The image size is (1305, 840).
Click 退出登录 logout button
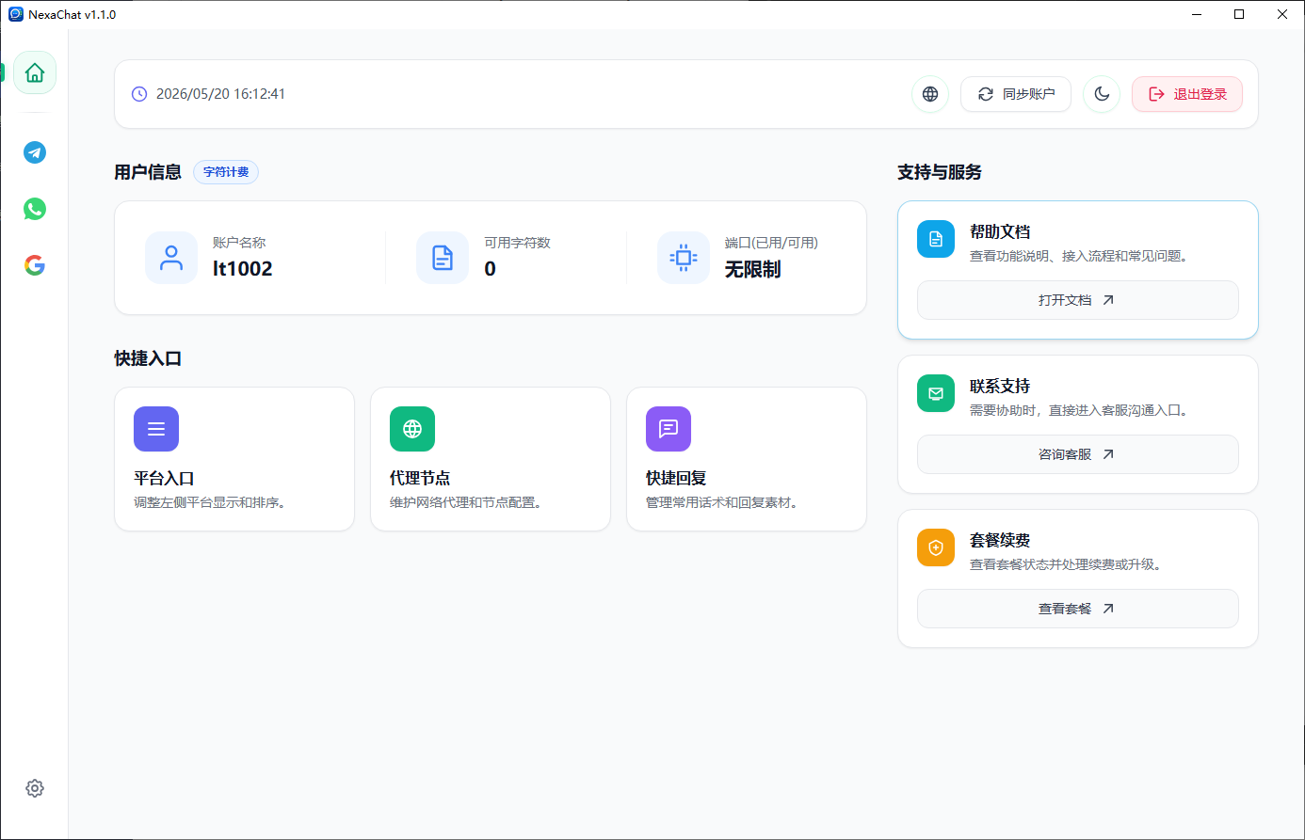pos(1187,94)
